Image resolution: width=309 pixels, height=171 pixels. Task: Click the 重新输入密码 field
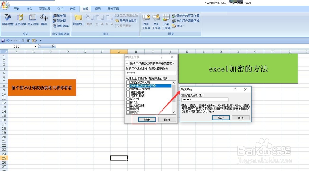(205, 100)
